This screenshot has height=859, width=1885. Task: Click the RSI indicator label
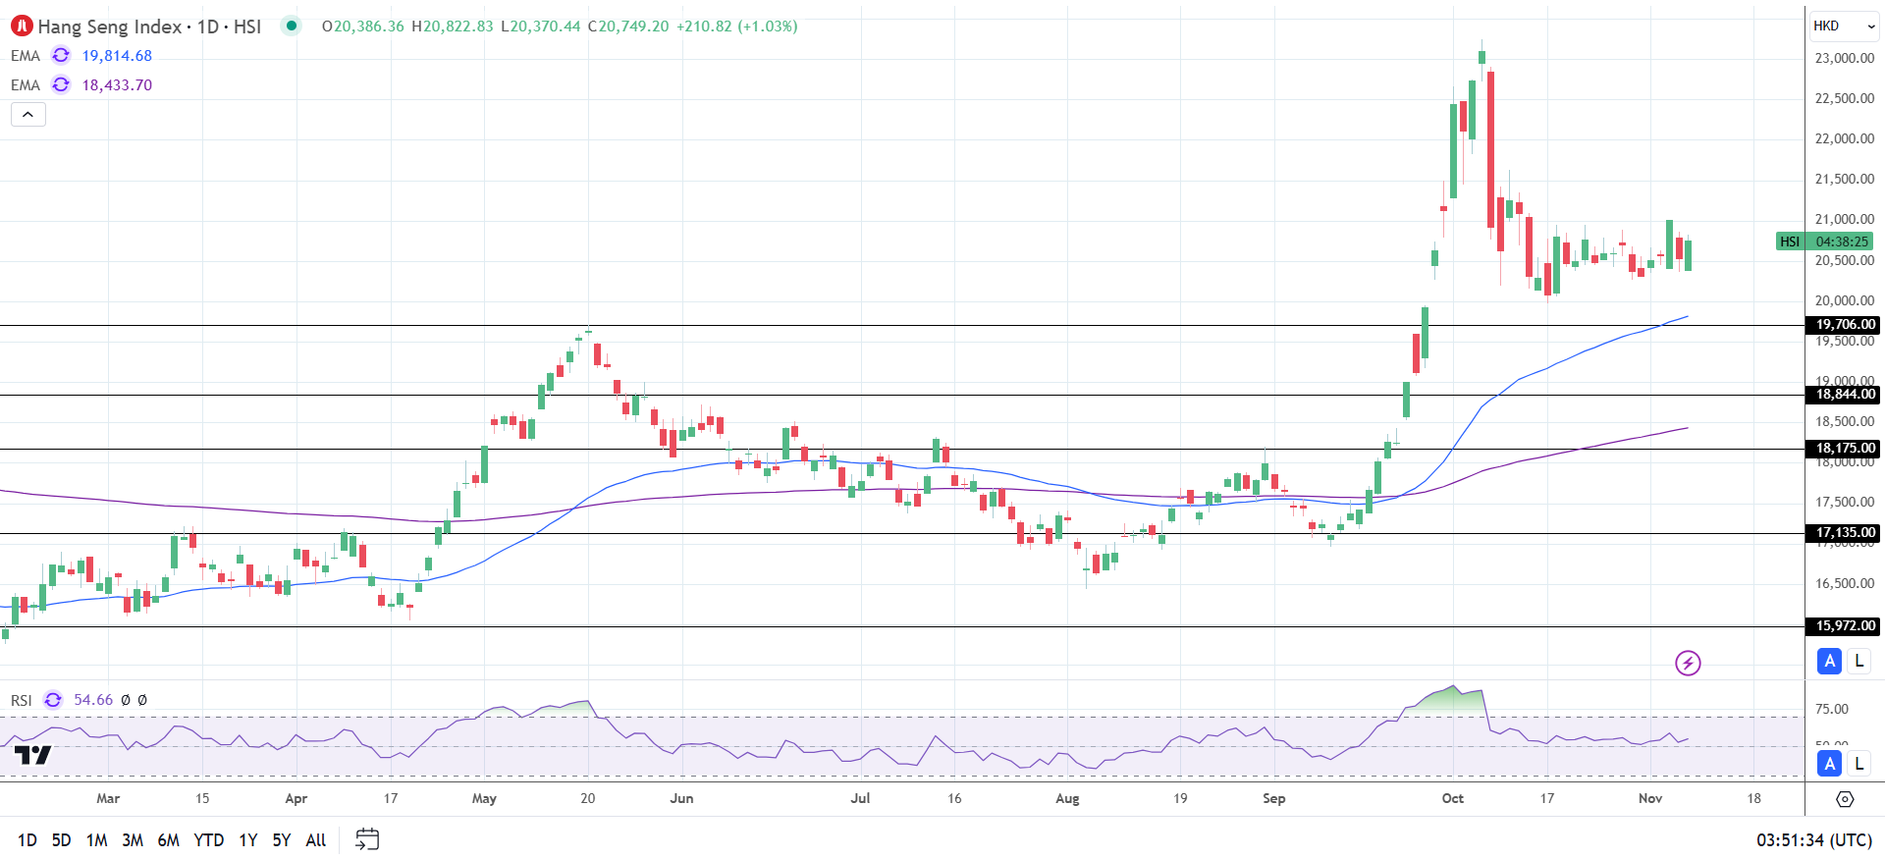(22, 700)
